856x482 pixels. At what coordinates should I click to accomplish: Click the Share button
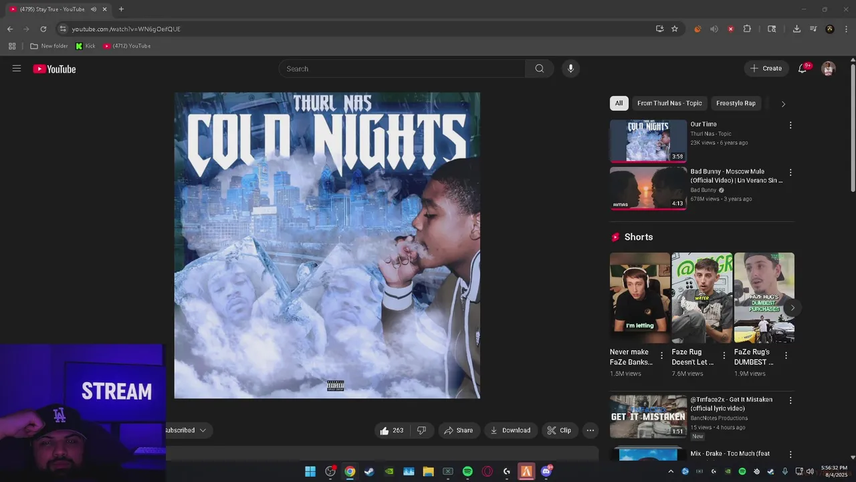[x=459, y=430]
